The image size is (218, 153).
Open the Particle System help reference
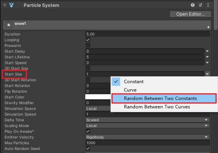coord(192,5)
